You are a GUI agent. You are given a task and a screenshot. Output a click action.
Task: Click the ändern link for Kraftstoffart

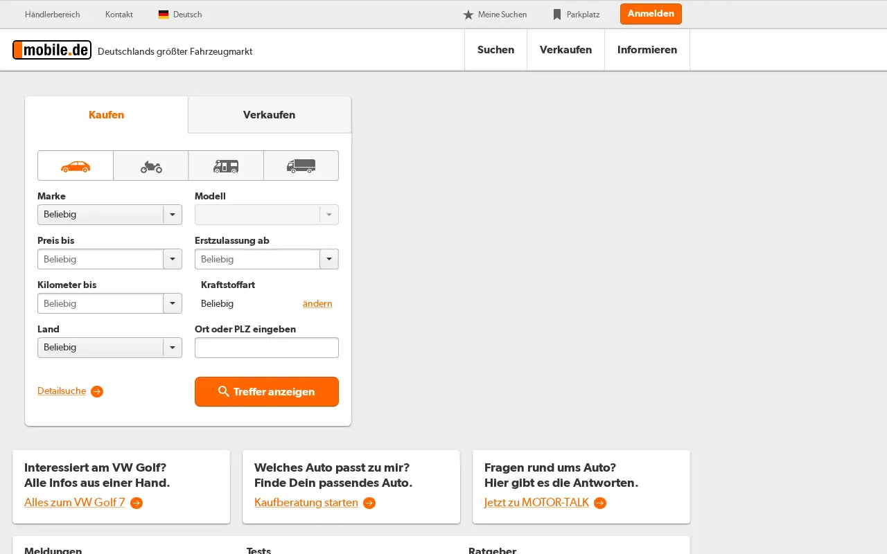click(x=317, y=303)
